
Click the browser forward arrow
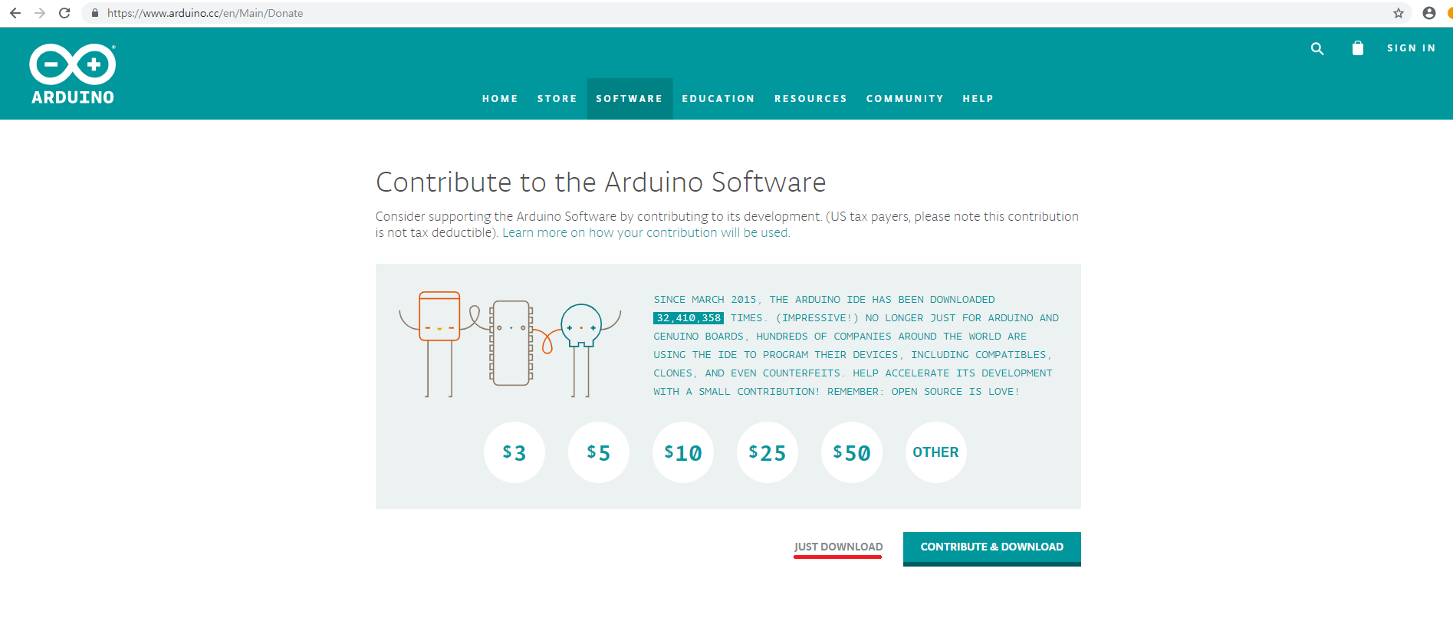click(40, 13)
